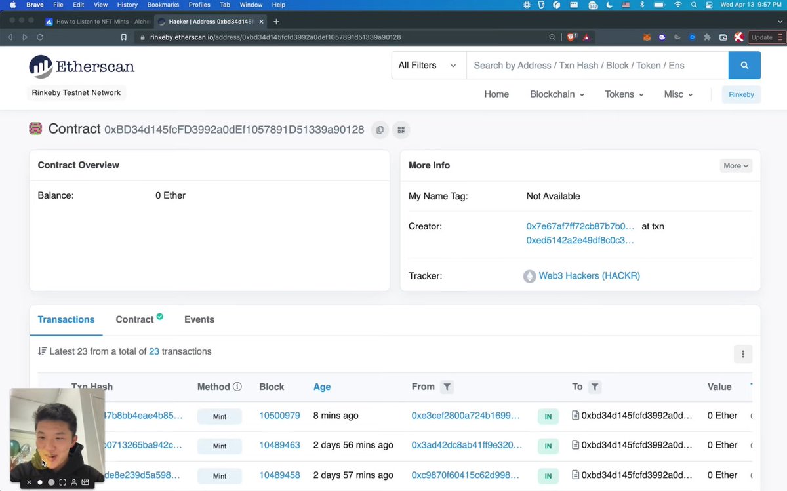Switch to the Transactions tab
This screenshot has width=787, height=491.
[66, 319]
